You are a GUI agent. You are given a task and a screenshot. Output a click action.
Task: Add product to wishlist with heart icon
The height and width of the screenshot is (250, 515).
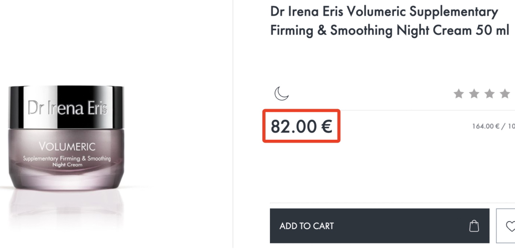(510, 226)
